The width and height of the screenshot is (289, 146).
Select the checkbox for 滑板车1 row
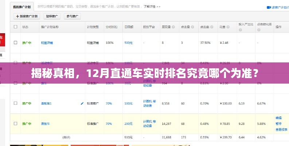point(15,104)
